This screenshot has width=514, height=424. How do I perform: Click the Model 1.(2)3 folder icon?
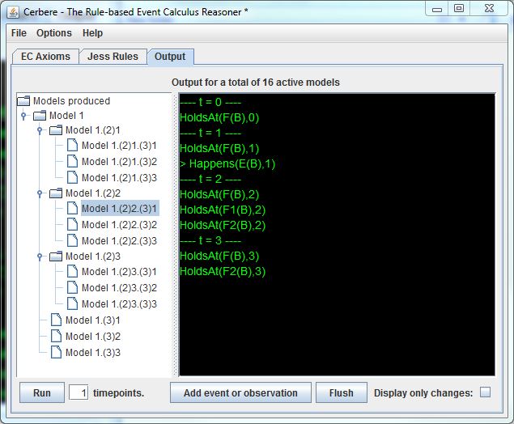[x=56, y=257]
